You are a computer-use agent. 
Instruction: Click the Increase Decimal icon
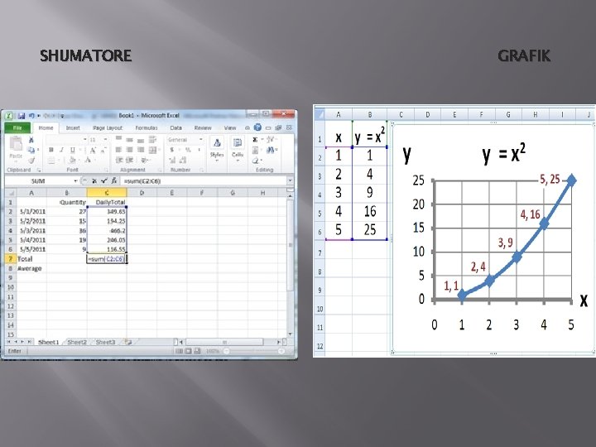(172, 161)
